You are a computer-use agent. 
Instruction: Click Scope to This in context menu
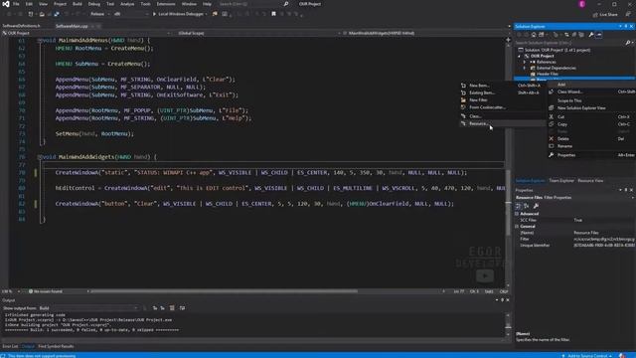point(591,100)
